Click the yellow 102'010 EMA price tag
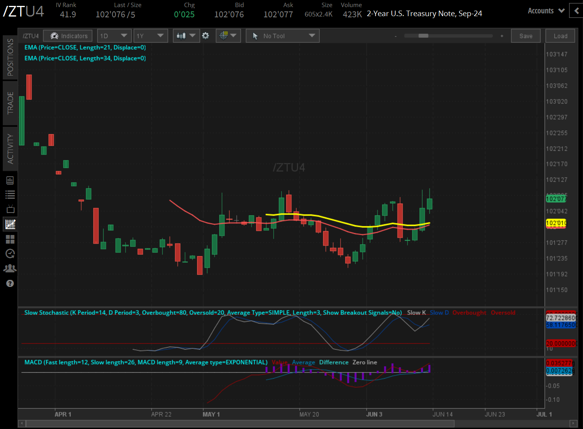The width and height of the screenshot is (583, 429). pos(556,223)
